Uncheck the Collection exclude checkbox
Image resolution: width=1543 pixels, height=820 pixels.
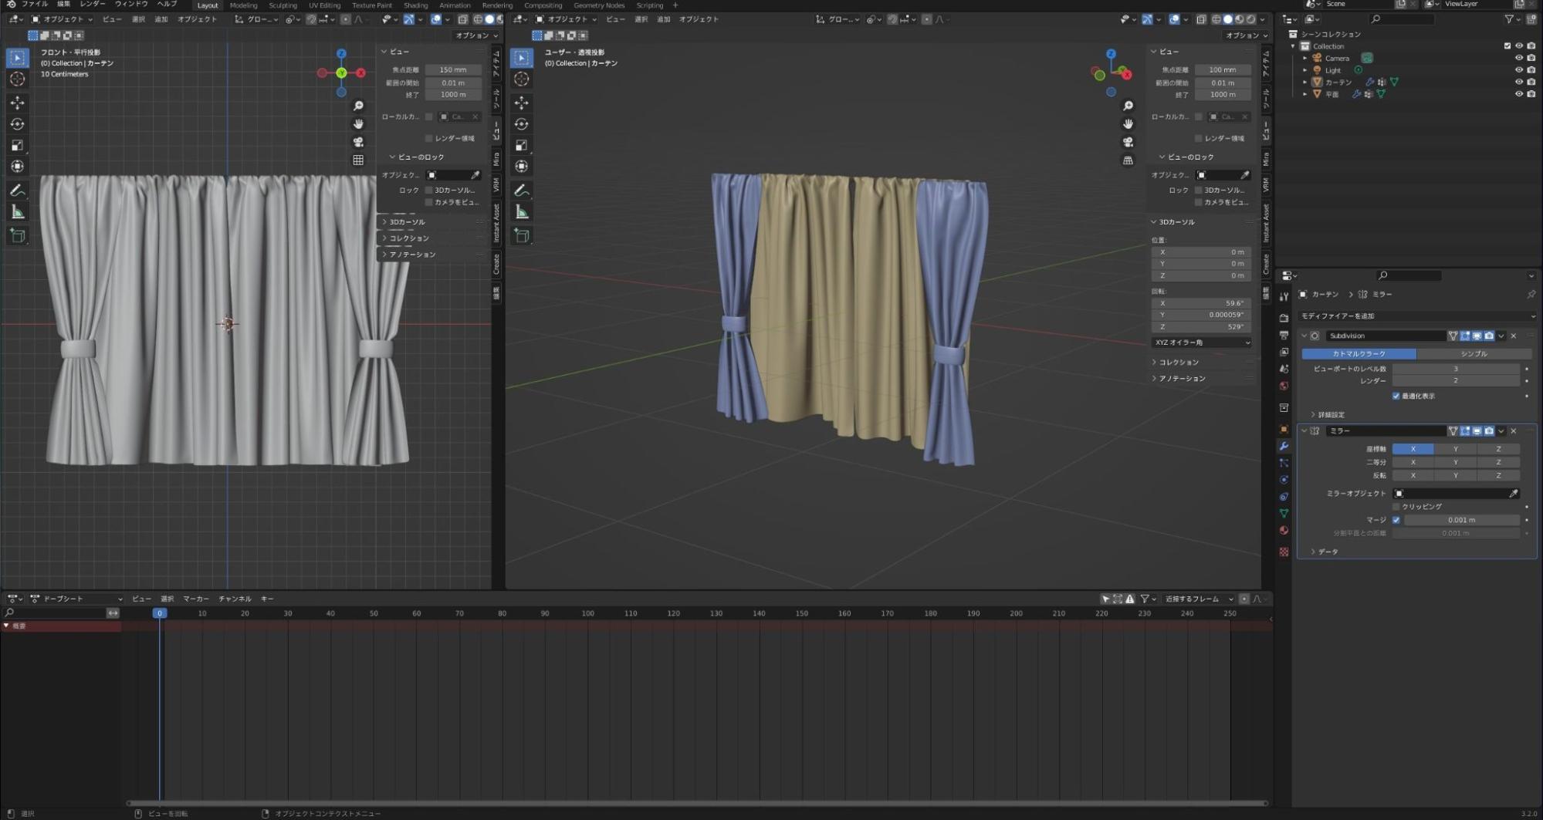[x=1507, y=46]
